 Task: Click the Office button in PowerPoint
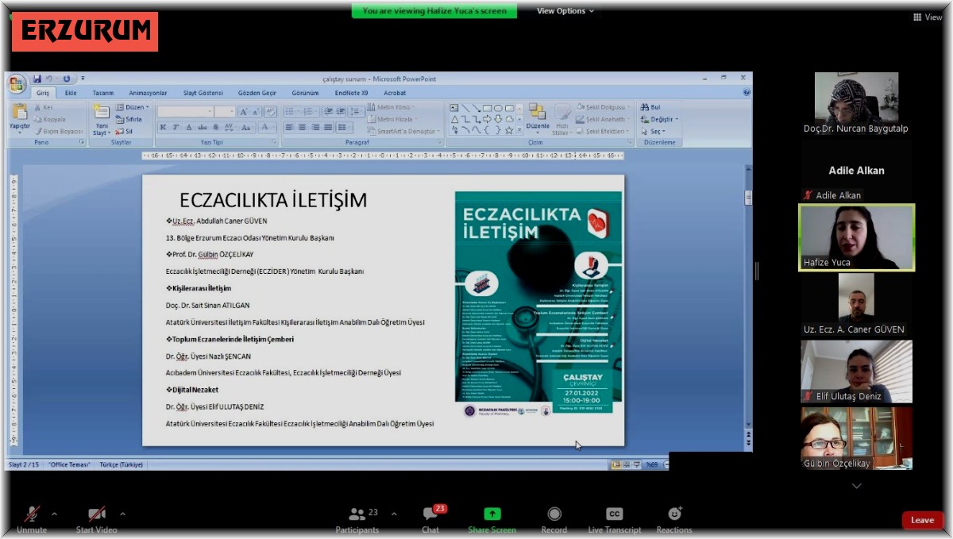[16, 83]
